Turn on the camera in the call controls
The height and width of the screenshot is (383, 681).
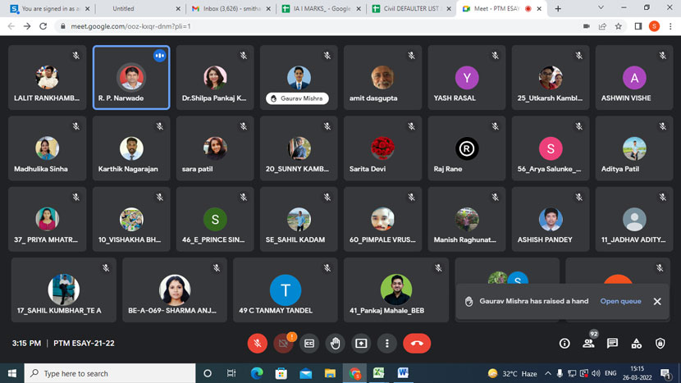(283, 344)
